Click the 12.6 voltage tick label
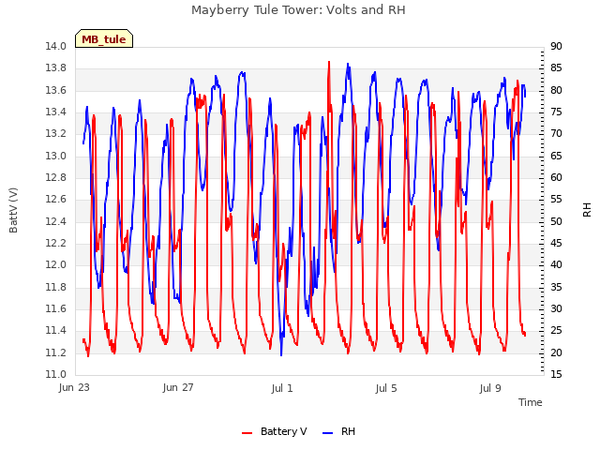This screenshot has width=600, height=450. pos(56,200)
